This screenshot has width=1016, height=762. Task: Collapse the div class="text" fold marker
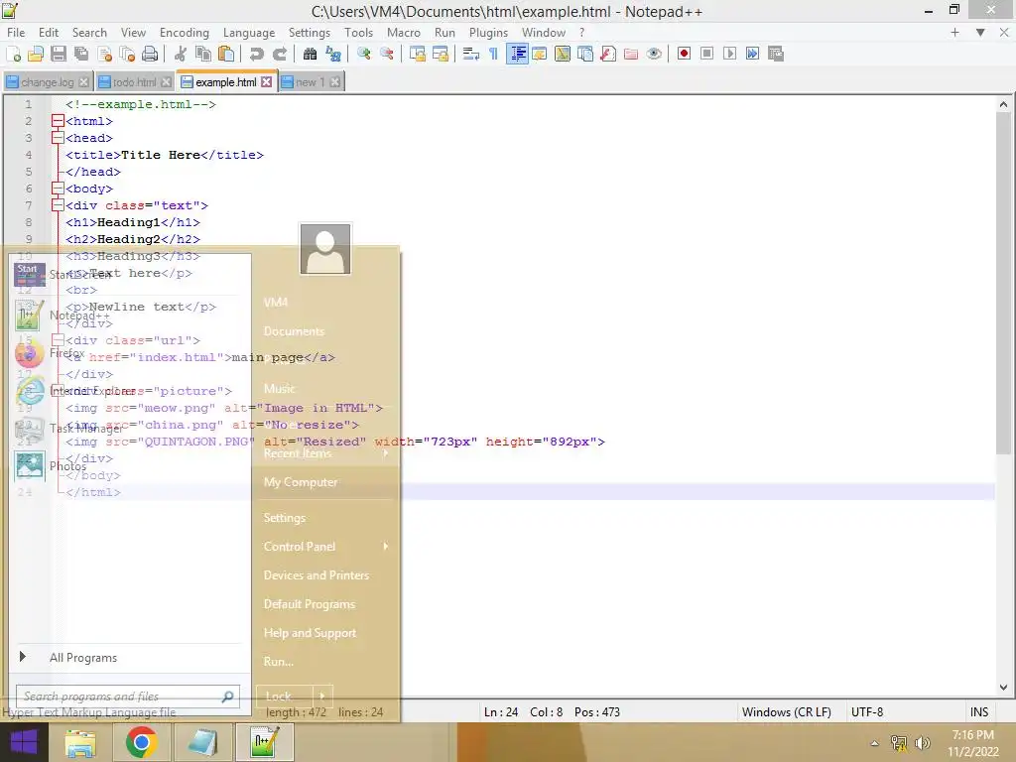pyautogui.click(x=58, y=205)
